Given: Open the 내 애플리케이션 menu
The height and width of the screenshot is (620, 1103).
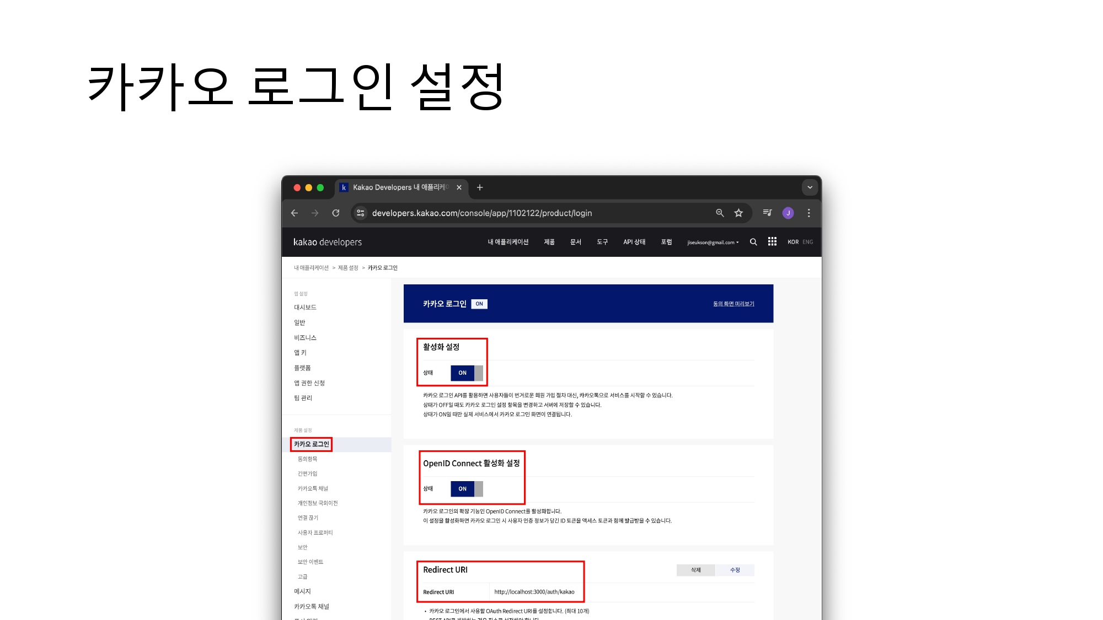Looking at the screenshot, I should coord(508,242).
